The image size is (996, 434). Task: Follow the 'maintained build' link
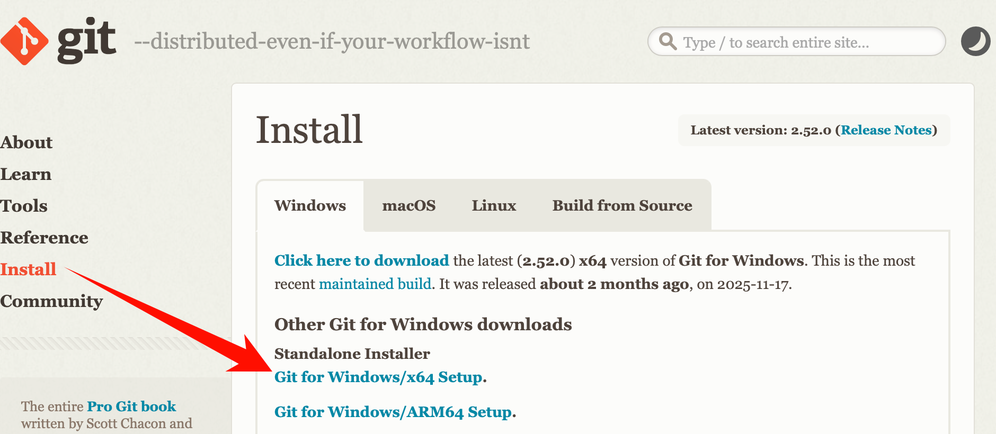(x=375, y=284)
